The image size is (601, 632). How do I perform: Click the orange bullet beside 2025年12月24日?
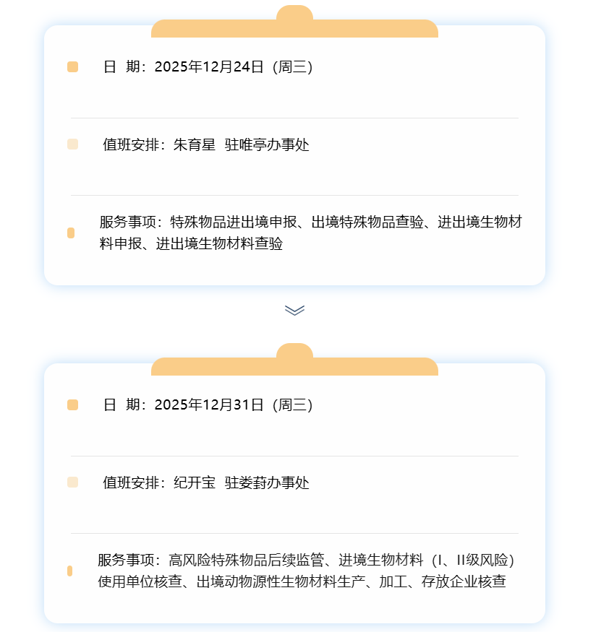72,67
